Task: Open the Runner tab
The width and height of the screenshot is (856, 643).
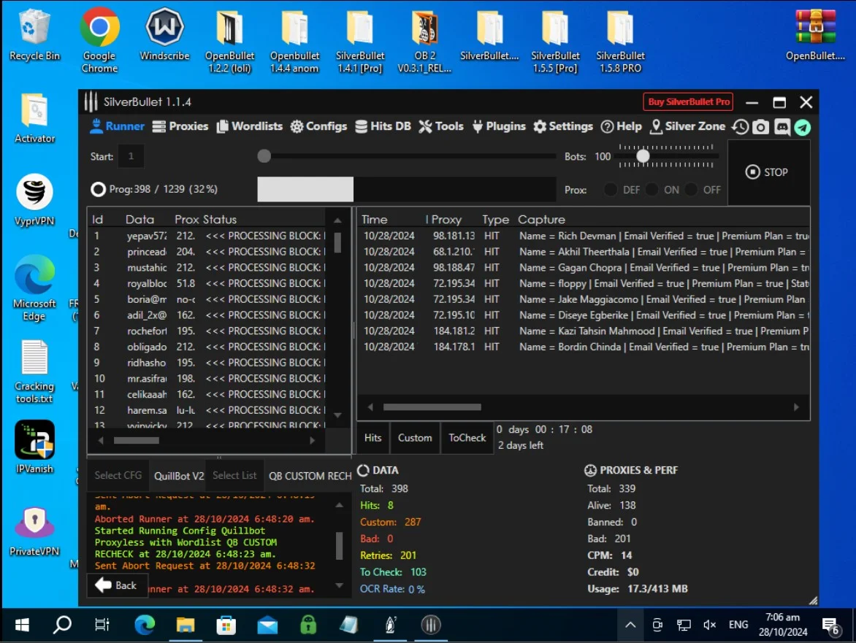Action: [118, 126]
